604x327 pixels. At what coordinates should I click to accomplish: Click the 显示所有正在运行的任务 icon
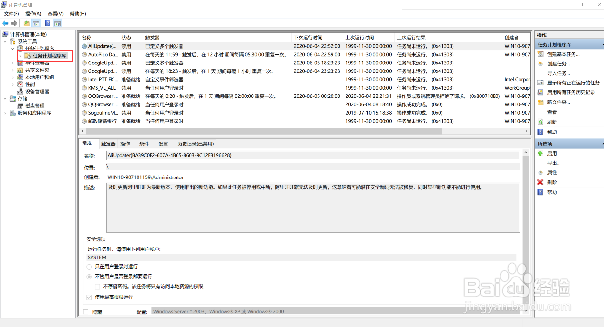click(540, 83)
